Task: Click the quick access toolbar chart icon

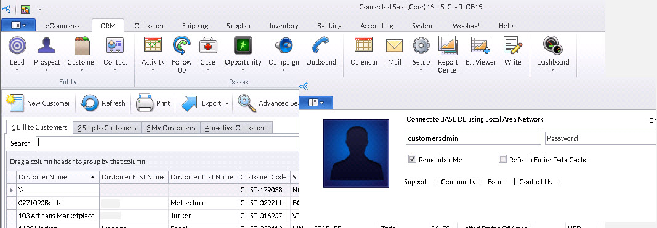Action: (x=25, y=9)
